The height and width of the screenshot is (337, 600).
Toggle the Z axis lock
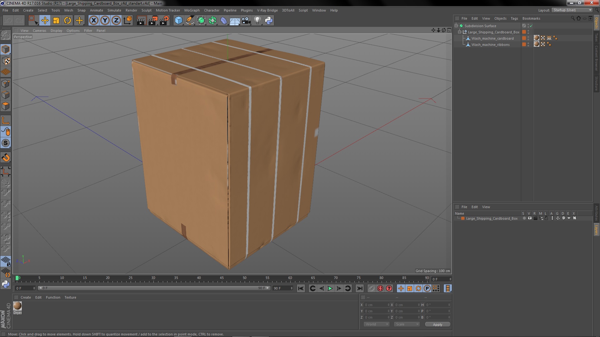[x=116, y=21]
